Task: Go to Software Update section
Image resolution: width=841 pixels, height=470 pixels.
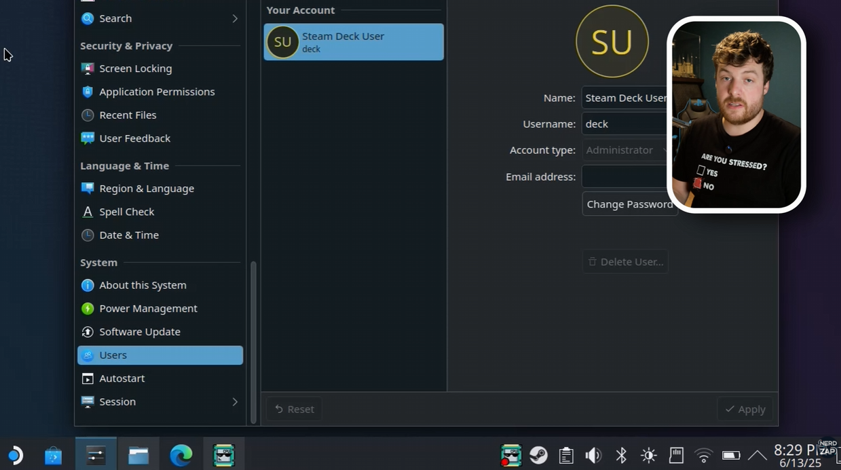Action: 139,332
